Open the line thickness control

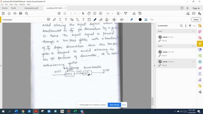(x=146, y=20)
